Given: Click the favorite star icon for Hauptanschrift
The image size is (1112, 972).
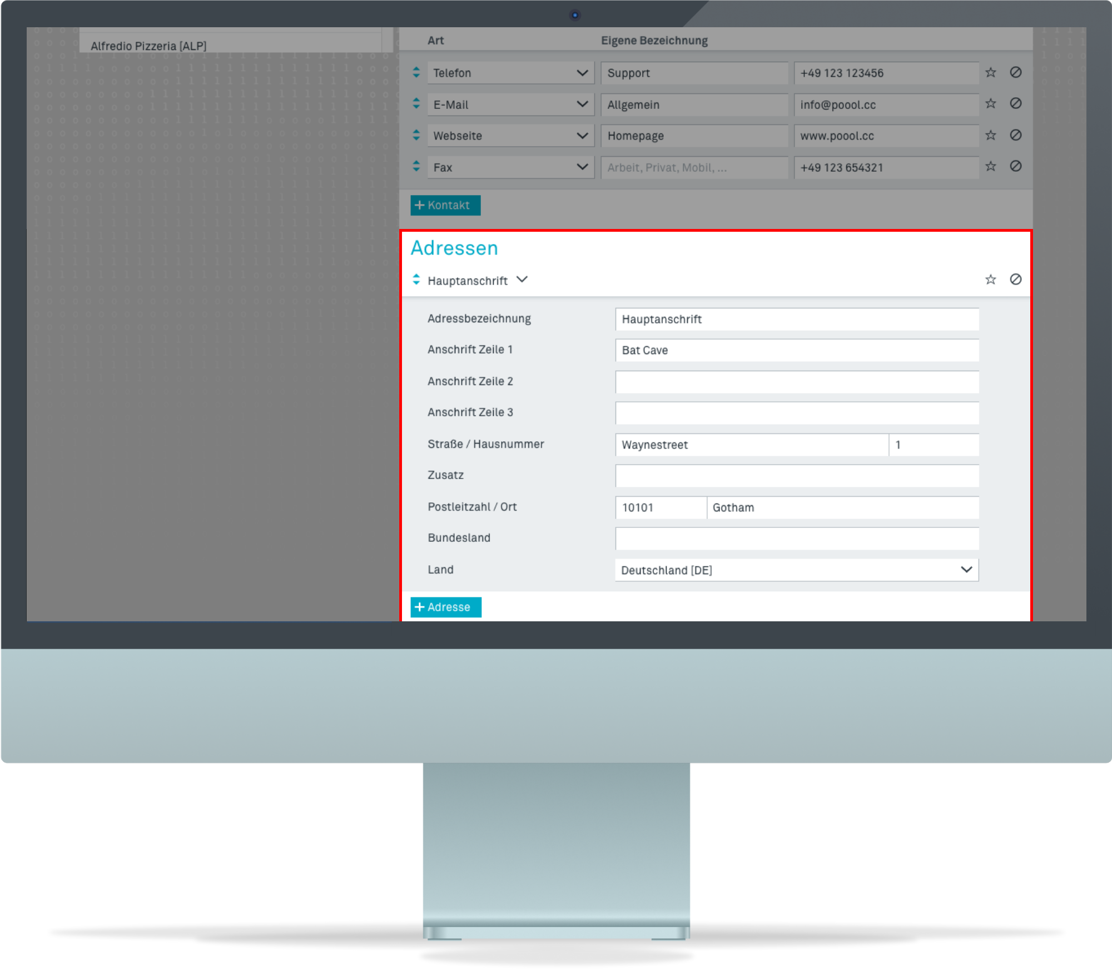Looking at the screenshot, I should [991, 279].
